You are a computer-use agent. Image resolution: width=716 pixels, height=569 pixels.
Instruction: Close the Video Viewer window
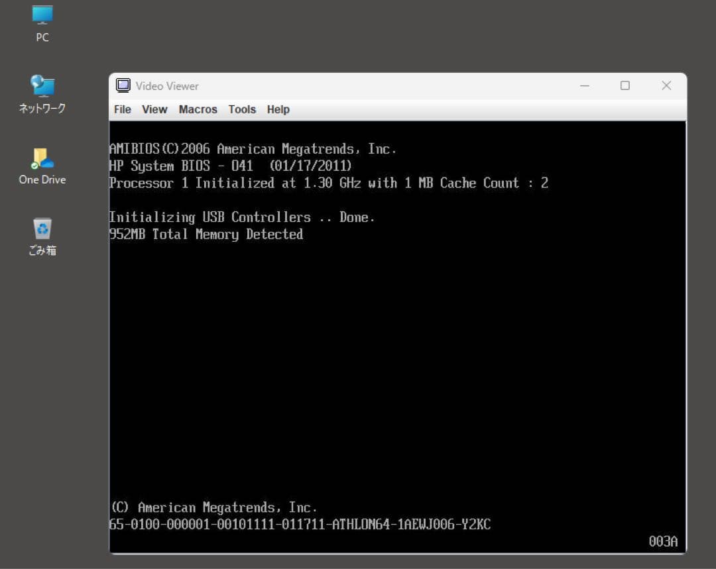coord(666,85)
